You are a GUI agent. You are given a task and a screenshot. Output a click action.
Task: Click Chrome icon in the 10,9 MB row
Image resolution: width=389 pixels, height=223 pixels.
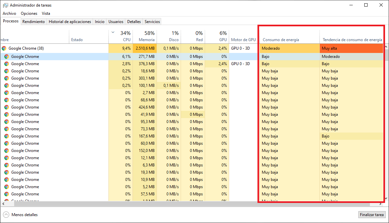[7, 180]
